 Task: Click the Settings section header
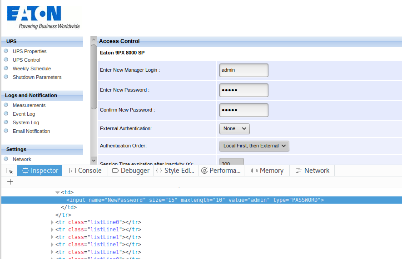point(42,150)
